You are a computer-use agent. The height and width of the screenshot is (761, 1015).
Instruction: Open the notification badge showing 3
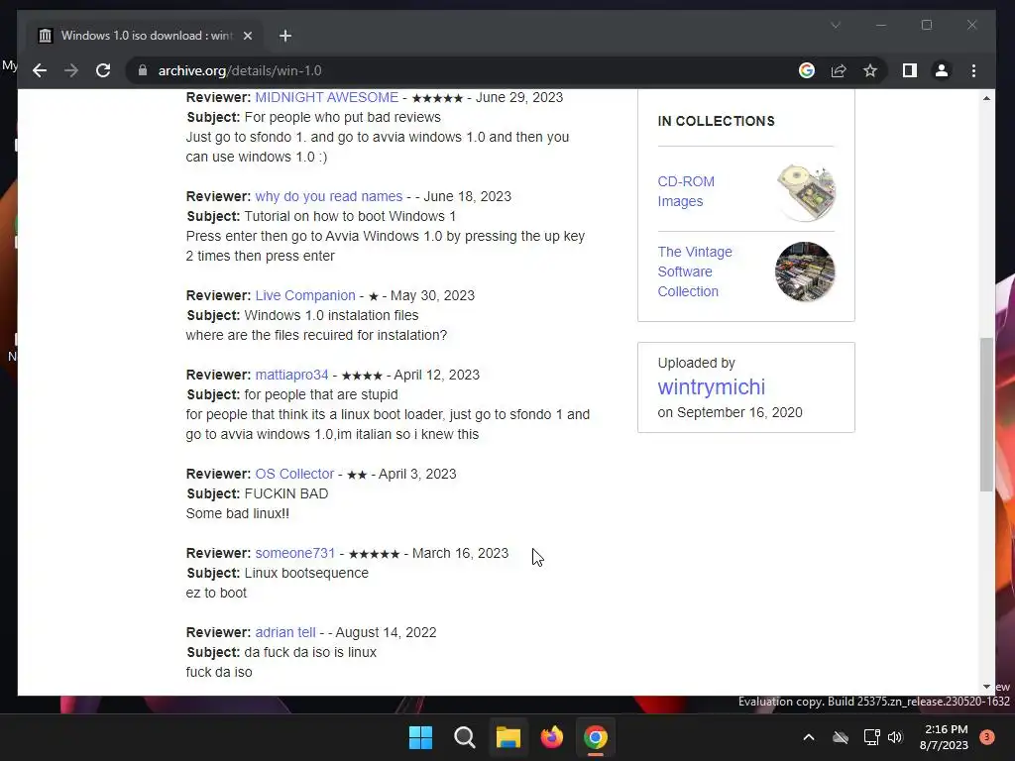[986, 736]
